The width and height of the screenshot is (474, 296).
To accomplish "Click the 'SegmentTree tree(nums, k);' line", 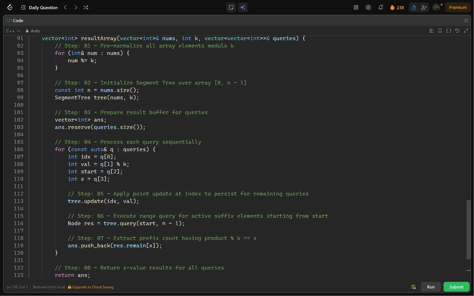I will (97, 97).
